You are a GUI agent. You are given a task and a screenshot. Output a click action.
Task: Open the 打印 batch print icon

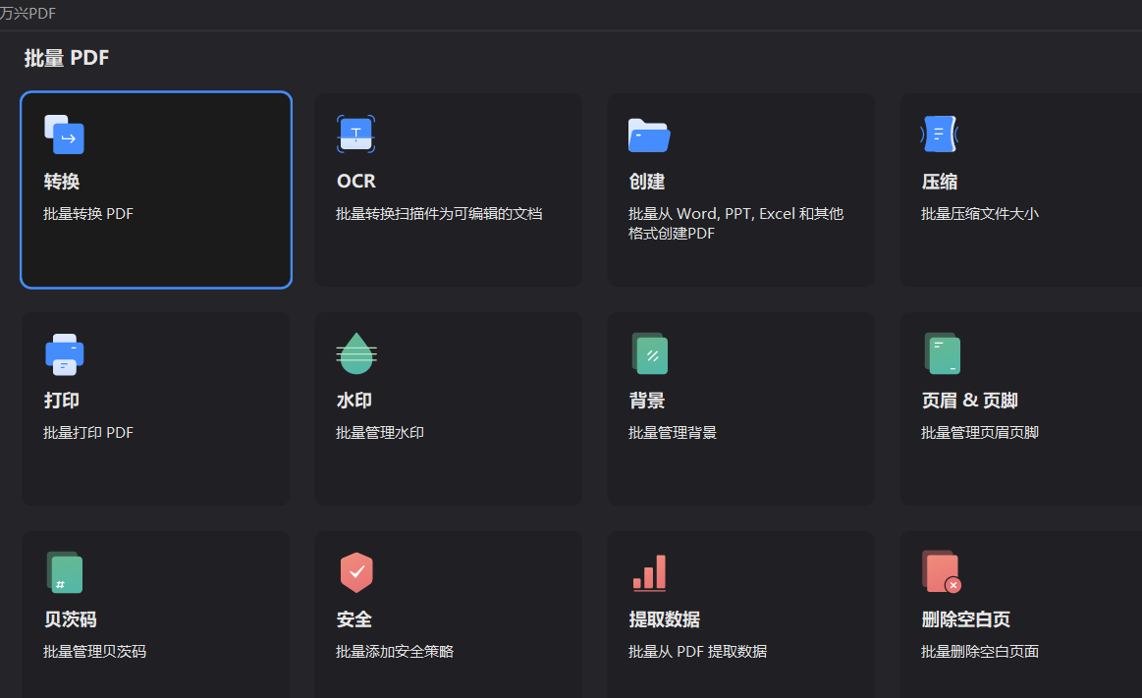65,353
